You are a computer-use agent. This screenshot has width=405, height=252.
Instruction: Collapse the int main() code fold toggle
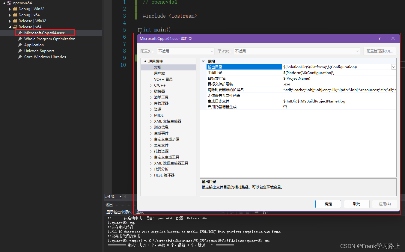140,30
